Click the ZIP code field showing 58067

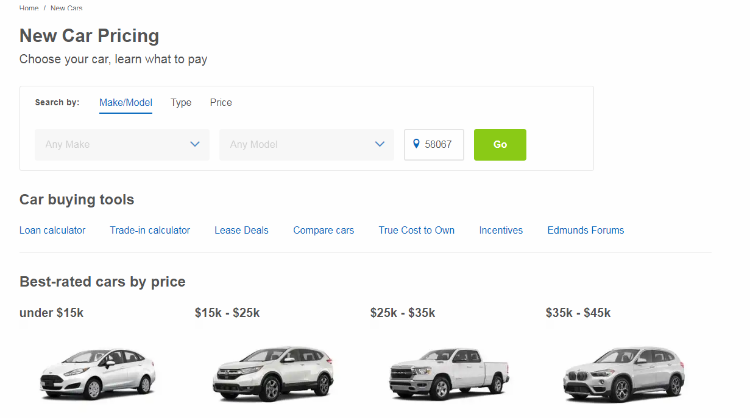tap(439, 145)
